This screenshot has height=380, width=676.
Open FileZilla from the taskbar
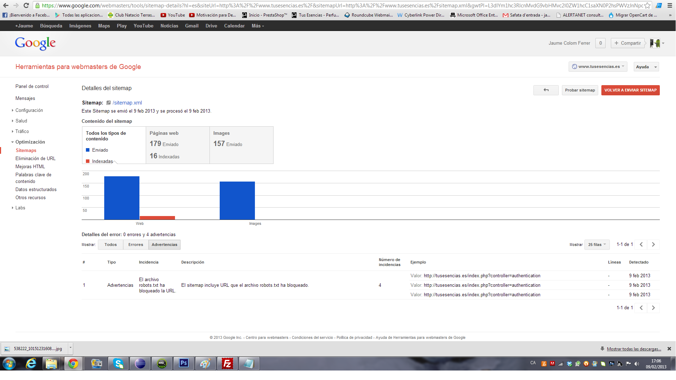pos(227,363)
